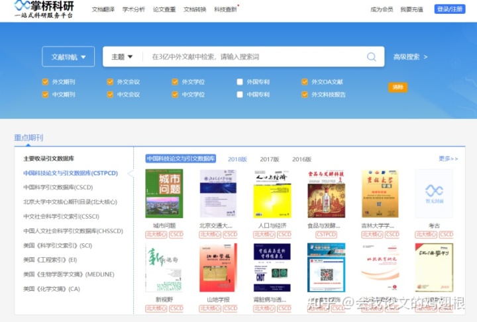Check the 外国专利 checkbox

click(240, 81)
